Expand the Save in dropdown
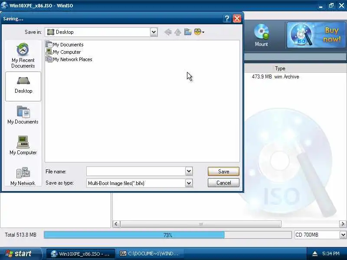Image resolution: width=347 pixels, height=260 pixels. (154, 32)
